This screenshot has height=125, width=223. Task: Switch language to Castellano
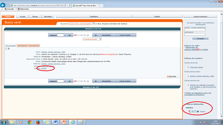pyautogui.click(x=94, y=17)
